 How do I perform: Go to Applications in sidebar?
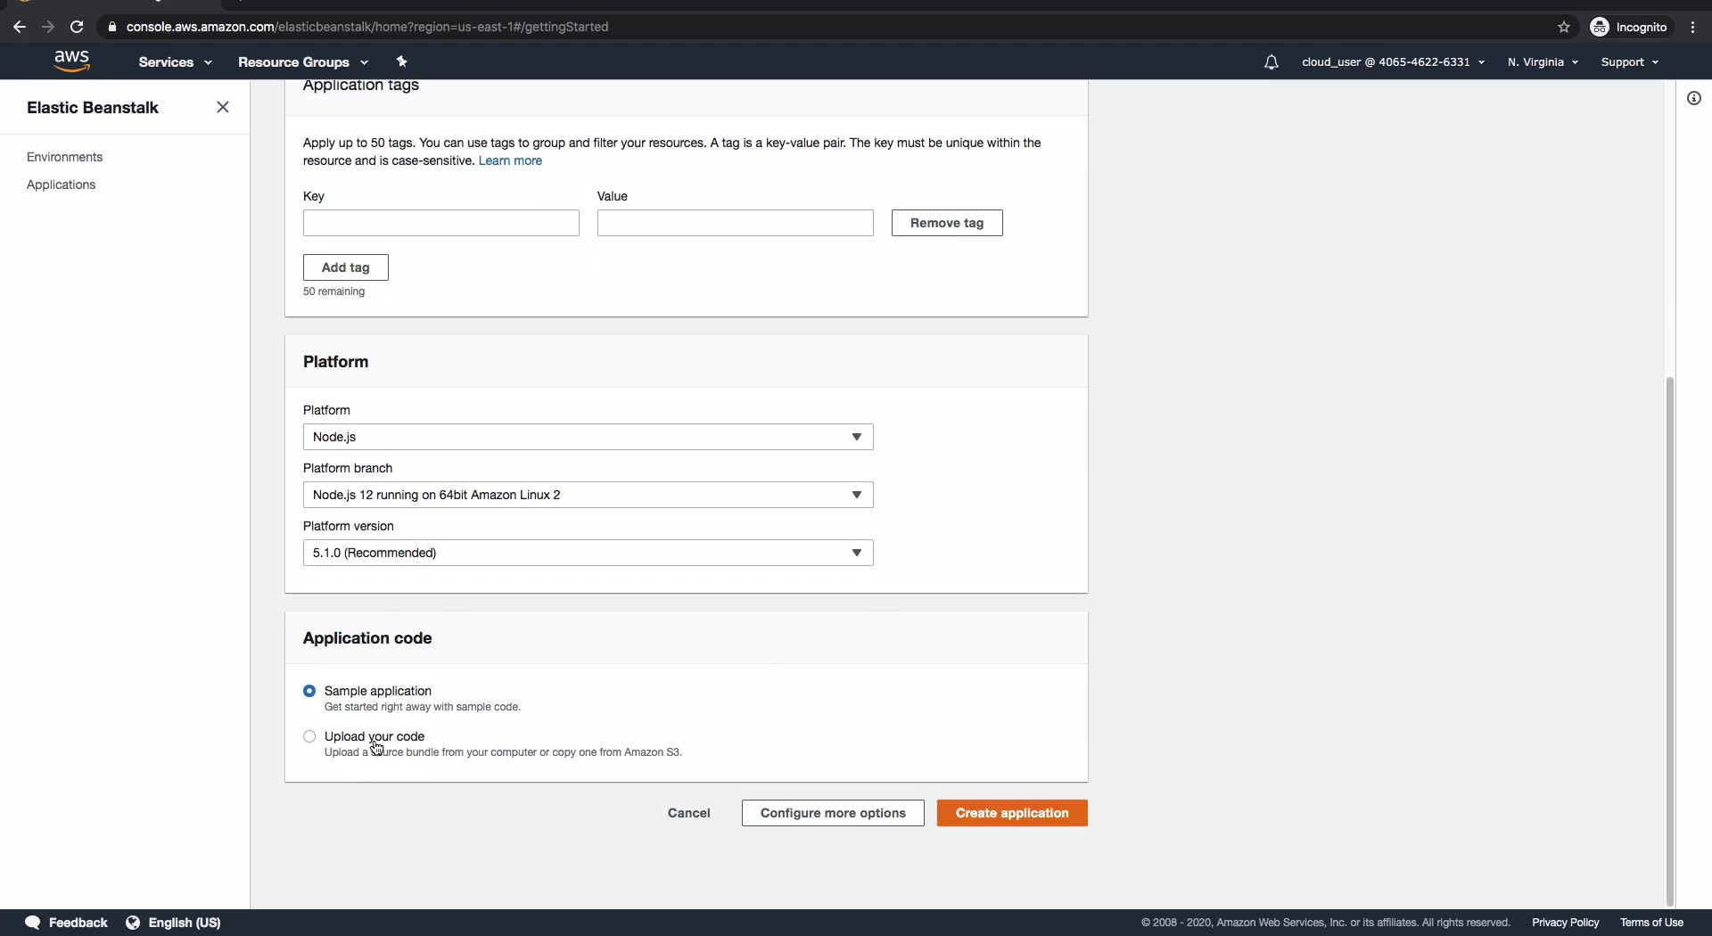(x=61, y=185)
